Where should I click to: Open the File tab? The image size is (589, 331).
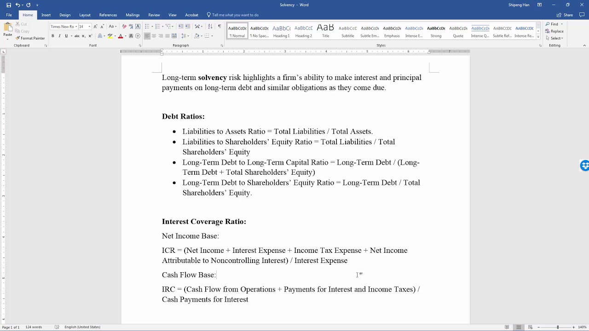click(9, 15)
